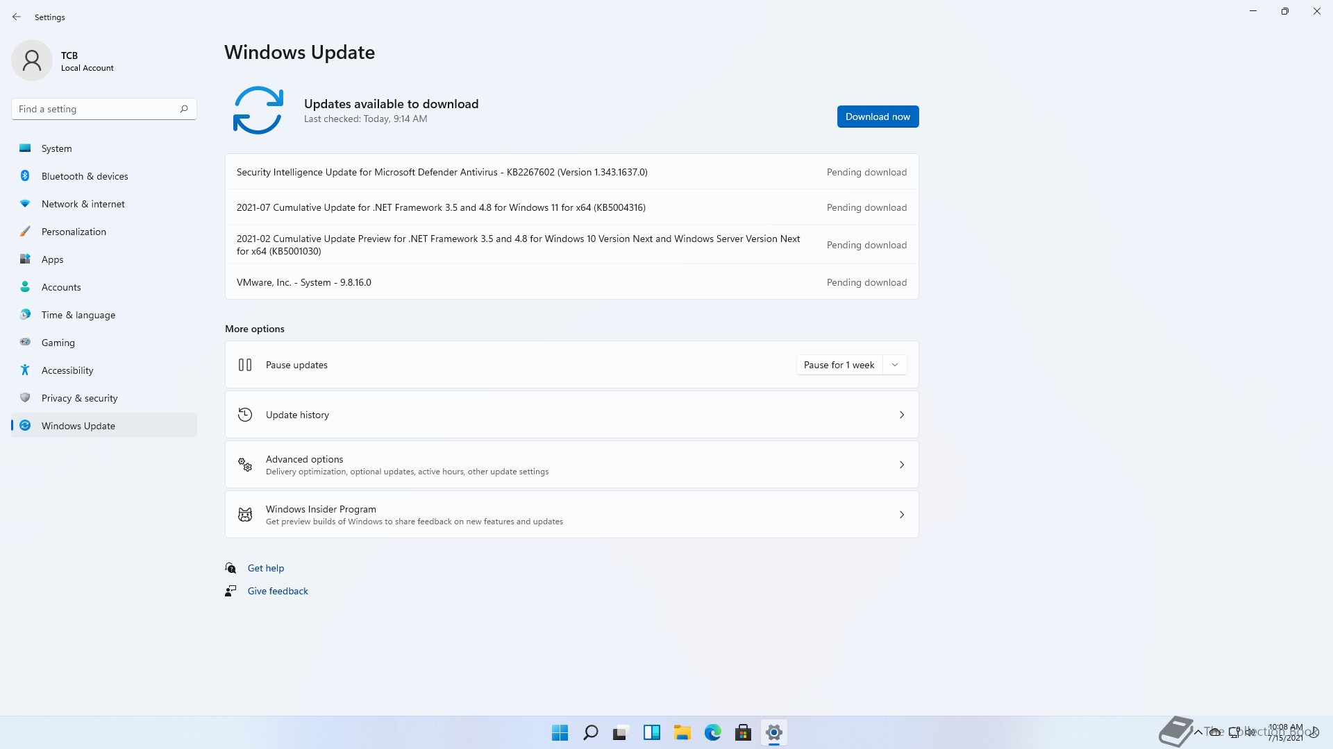Open the Windows Start button on taskbar
This screenshot has width=1333, height=749.
coord(560,732)
